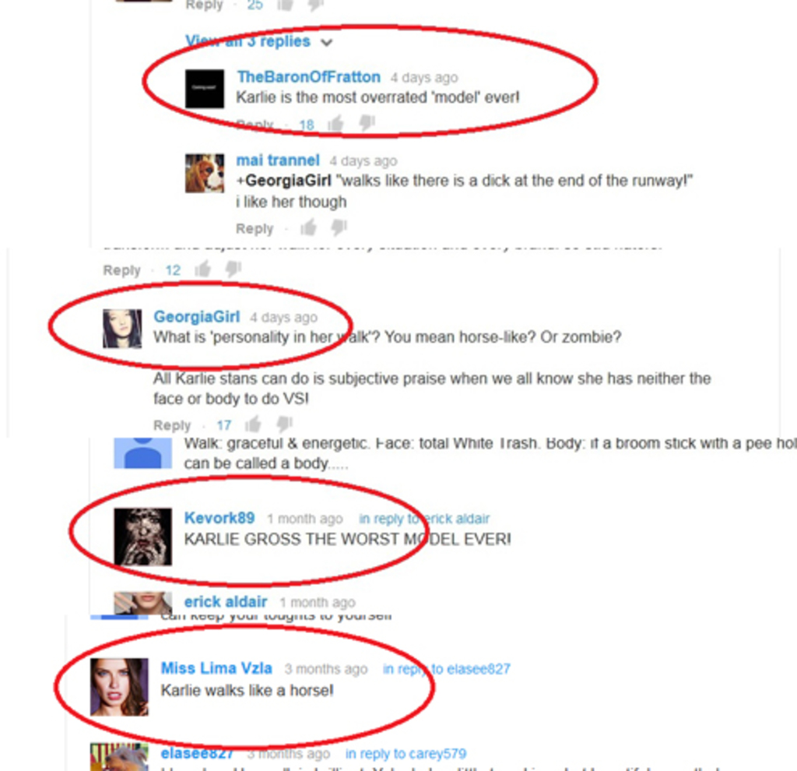Open the 'in reply to erick aldair' link
797x771 pixels.
point(424,519)
